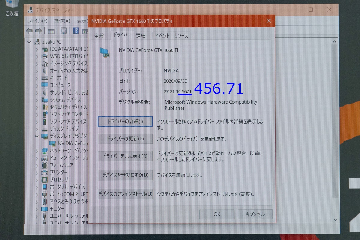This screenshot has width=360, height=240.
Task: Click the computer icon beside zisakuPC
Action: pos(37,42)
